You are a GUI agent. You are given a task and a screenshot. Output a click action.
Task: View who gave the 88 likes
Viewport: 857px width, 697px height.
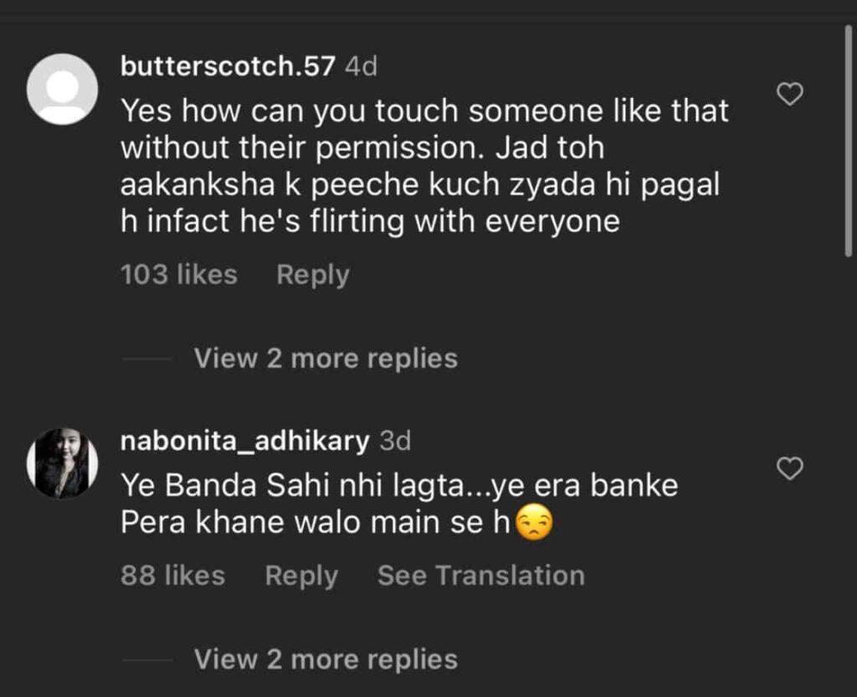tap(173, 576)
